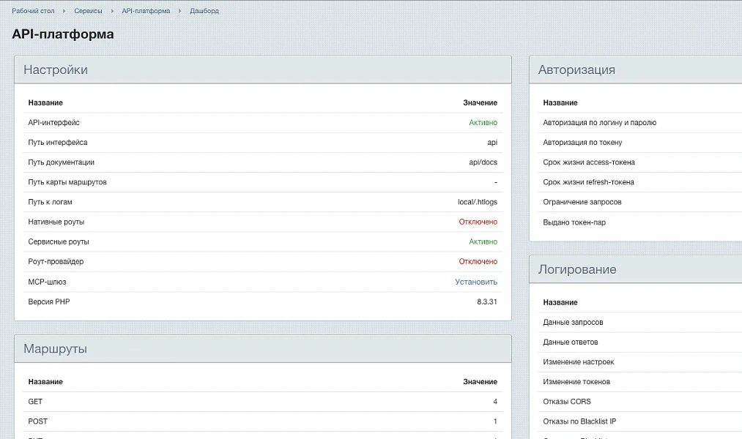Select Ограничение запросов row
The width and height of the screenshot is (742, 439).
[639, 202]
